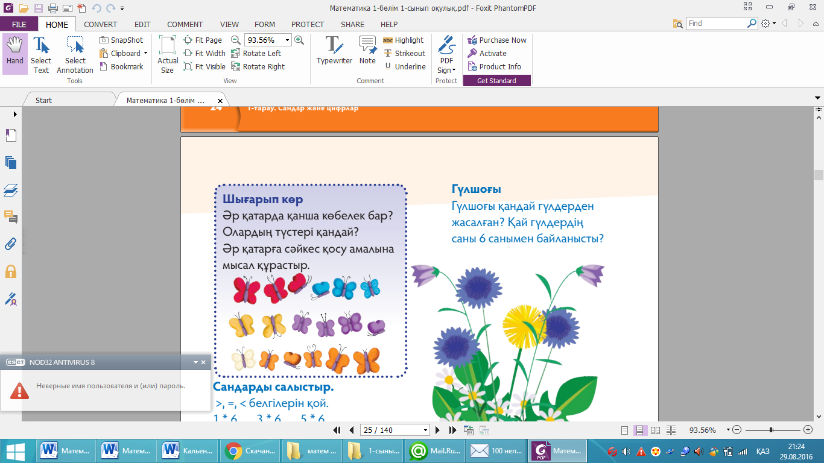Viewport: 824px width, 463px height.
Task: Choose the Typewriter tool
Action: pos(334,51)
